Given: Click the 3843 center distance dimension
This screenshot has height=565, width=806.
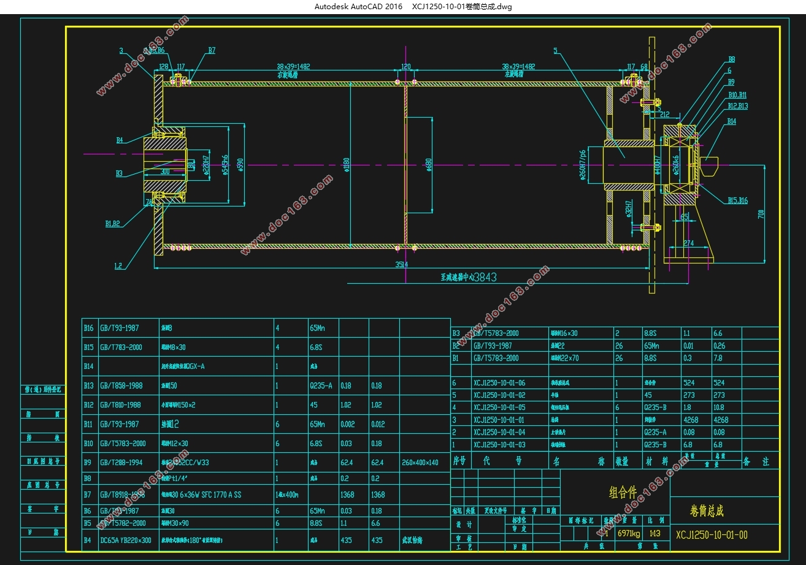Looking at the screenshot, I should pos(485,276).
